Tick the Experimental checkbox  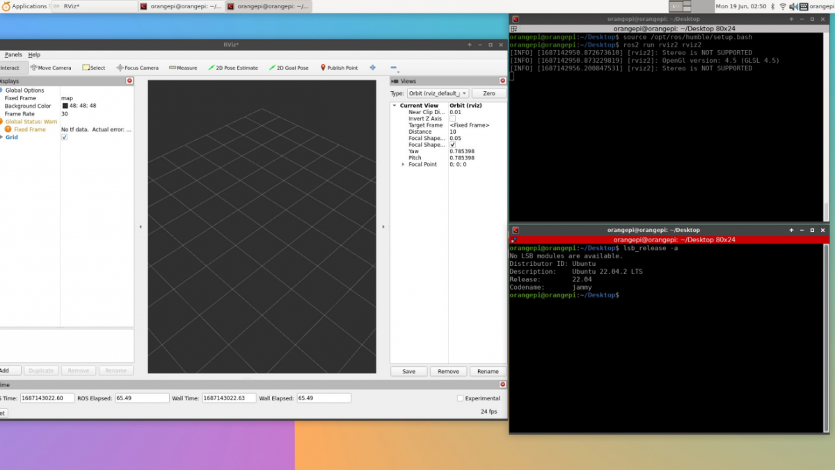[460, 398]
